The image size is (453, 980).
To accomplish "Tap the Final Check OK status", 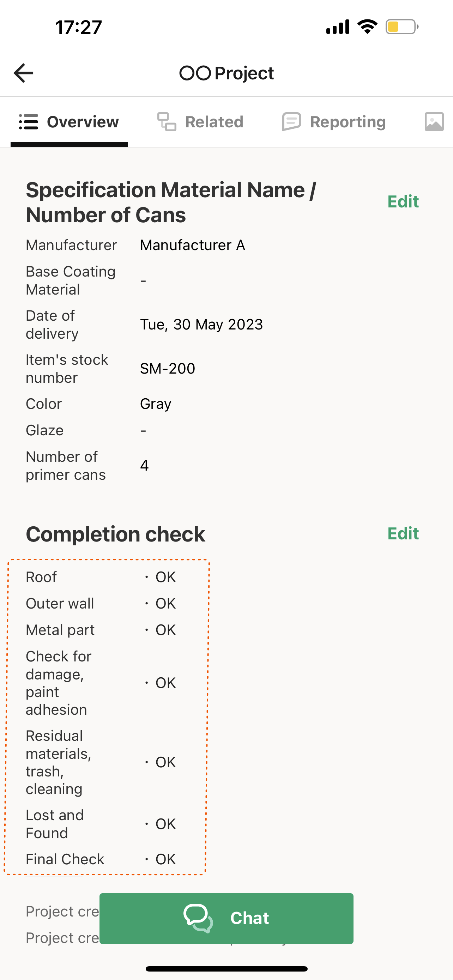I will click(x=165, y=859).
